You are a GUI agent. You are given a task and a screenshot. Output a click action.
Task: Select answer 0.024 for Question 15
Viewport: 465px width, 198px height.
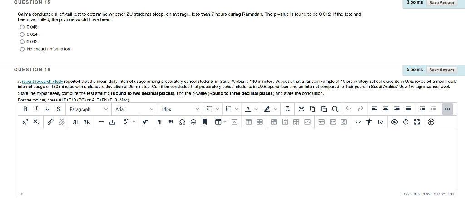point(22,34)
